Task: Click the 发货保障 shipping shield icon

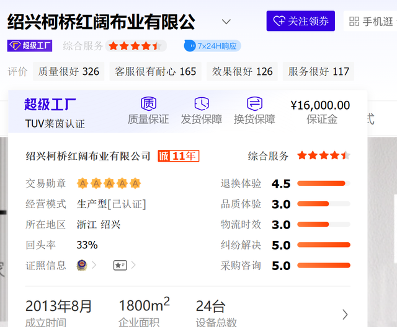Action: (x=202, y=103)
